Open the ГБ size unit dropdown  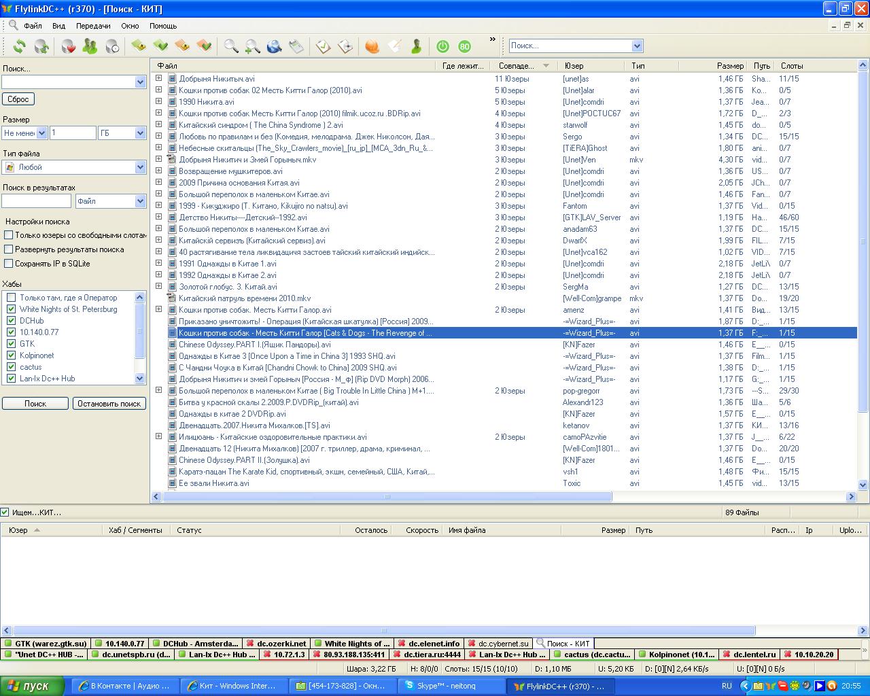click(x=140, y=133)
